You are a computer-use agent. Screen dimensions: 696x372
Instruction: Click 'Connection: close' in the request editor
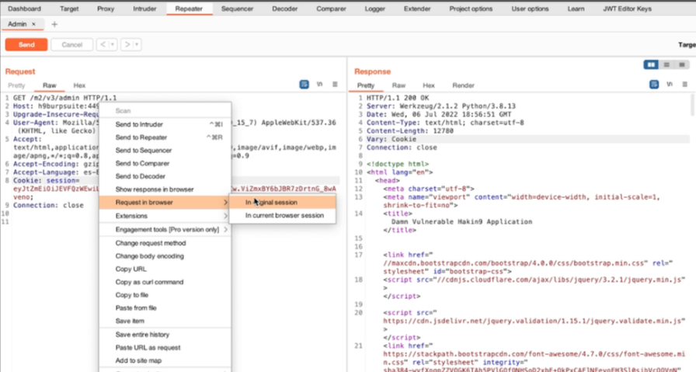(x=48, y=206)
